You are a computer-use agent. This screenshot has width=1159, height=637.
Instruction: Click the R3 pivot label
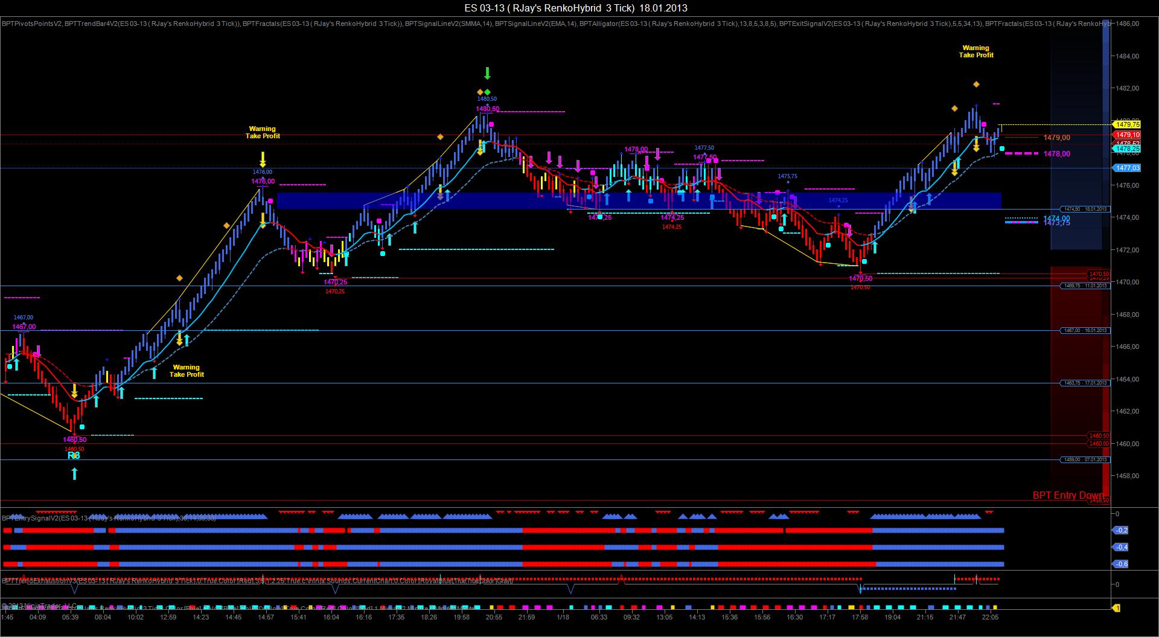click(x=74, y=456)
